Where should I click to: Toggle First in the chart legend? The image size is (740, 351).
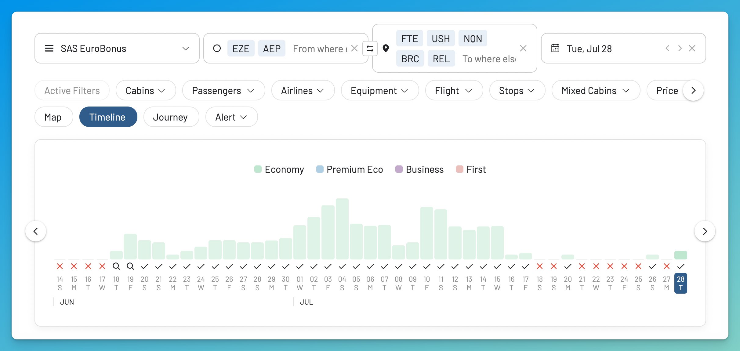click(x=471, y=169)
